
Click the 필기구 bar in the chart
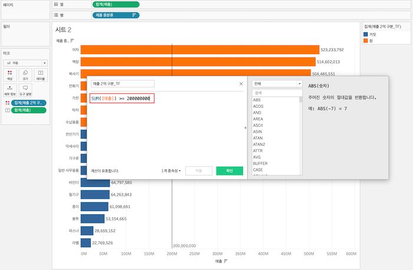pos(95,195)
